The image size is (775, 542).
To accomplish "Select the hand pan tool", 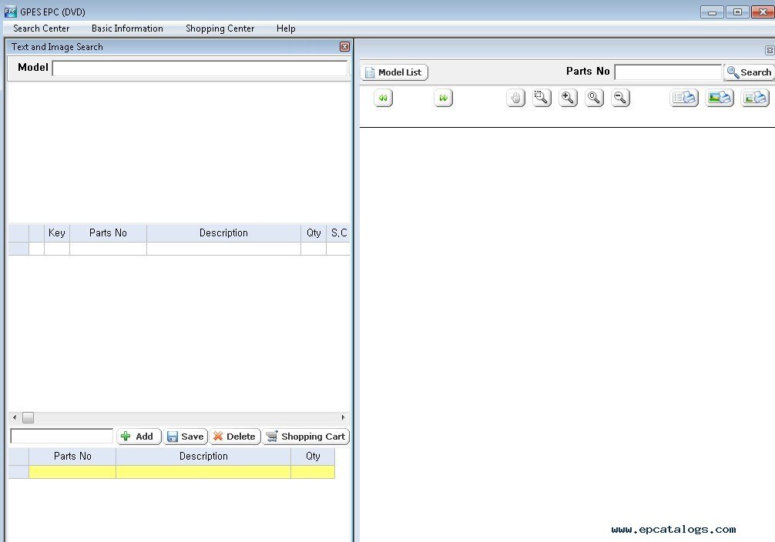I will coord(516,98).
